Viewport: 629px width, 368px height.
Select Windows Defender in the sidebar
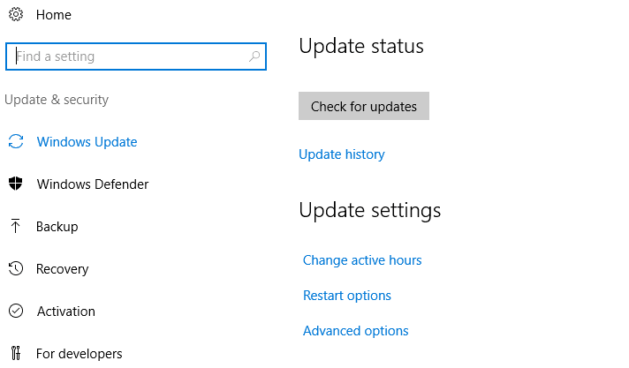click(93, 184)
